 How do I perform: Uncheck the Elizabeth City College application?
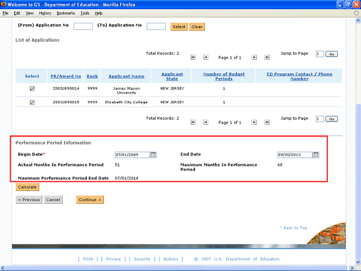32,102
